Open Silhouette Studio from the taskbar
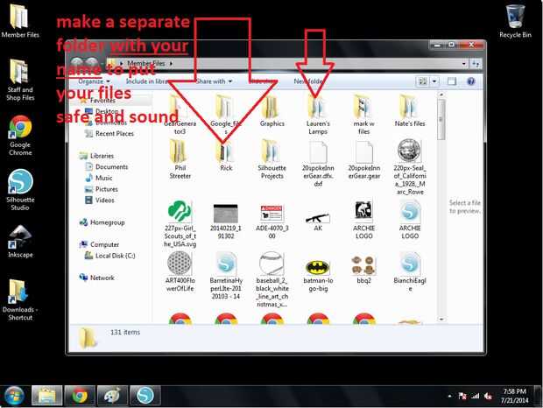 pyautogui.click(x=145, y=396)
